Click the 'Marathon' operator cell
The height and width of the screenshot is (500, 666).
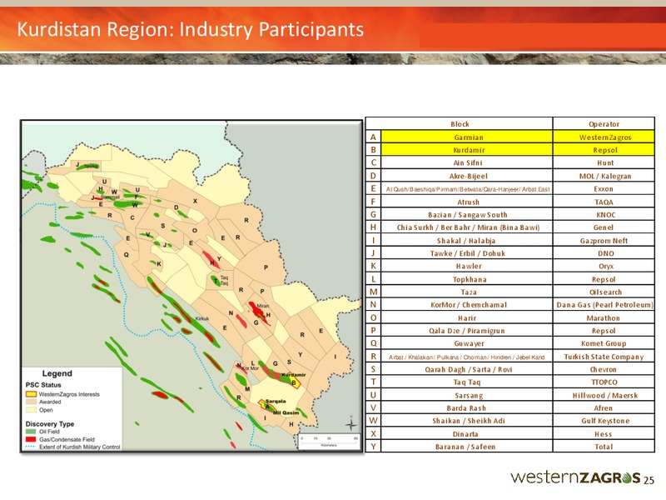click(x=604, y=317)
